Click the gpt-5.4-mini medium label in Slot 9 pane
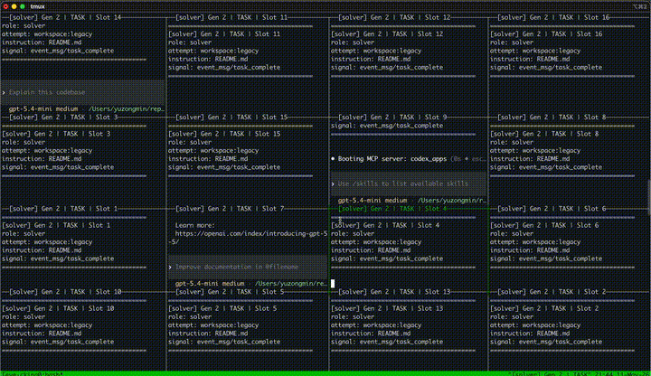Screen dimensions: 651x376 click(x=372, y=201)
